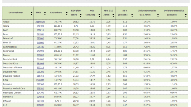191x107 pixels.
Task: Open Adidas WKN link A1EWWW
Action: [40, 22]
